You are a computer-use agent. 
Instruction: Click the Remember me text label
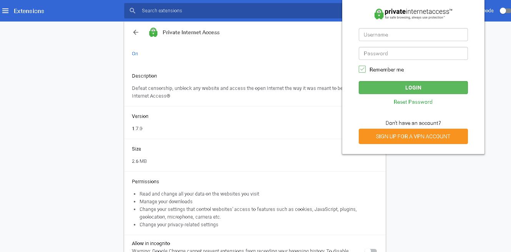coord(386,70)
